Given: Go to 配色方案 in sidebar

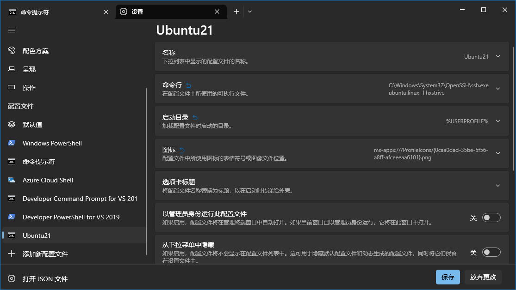Looking at the screenshot, I should [75, 51].
